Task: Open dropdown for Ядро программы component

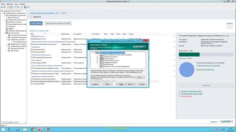Action: [101, 55]
